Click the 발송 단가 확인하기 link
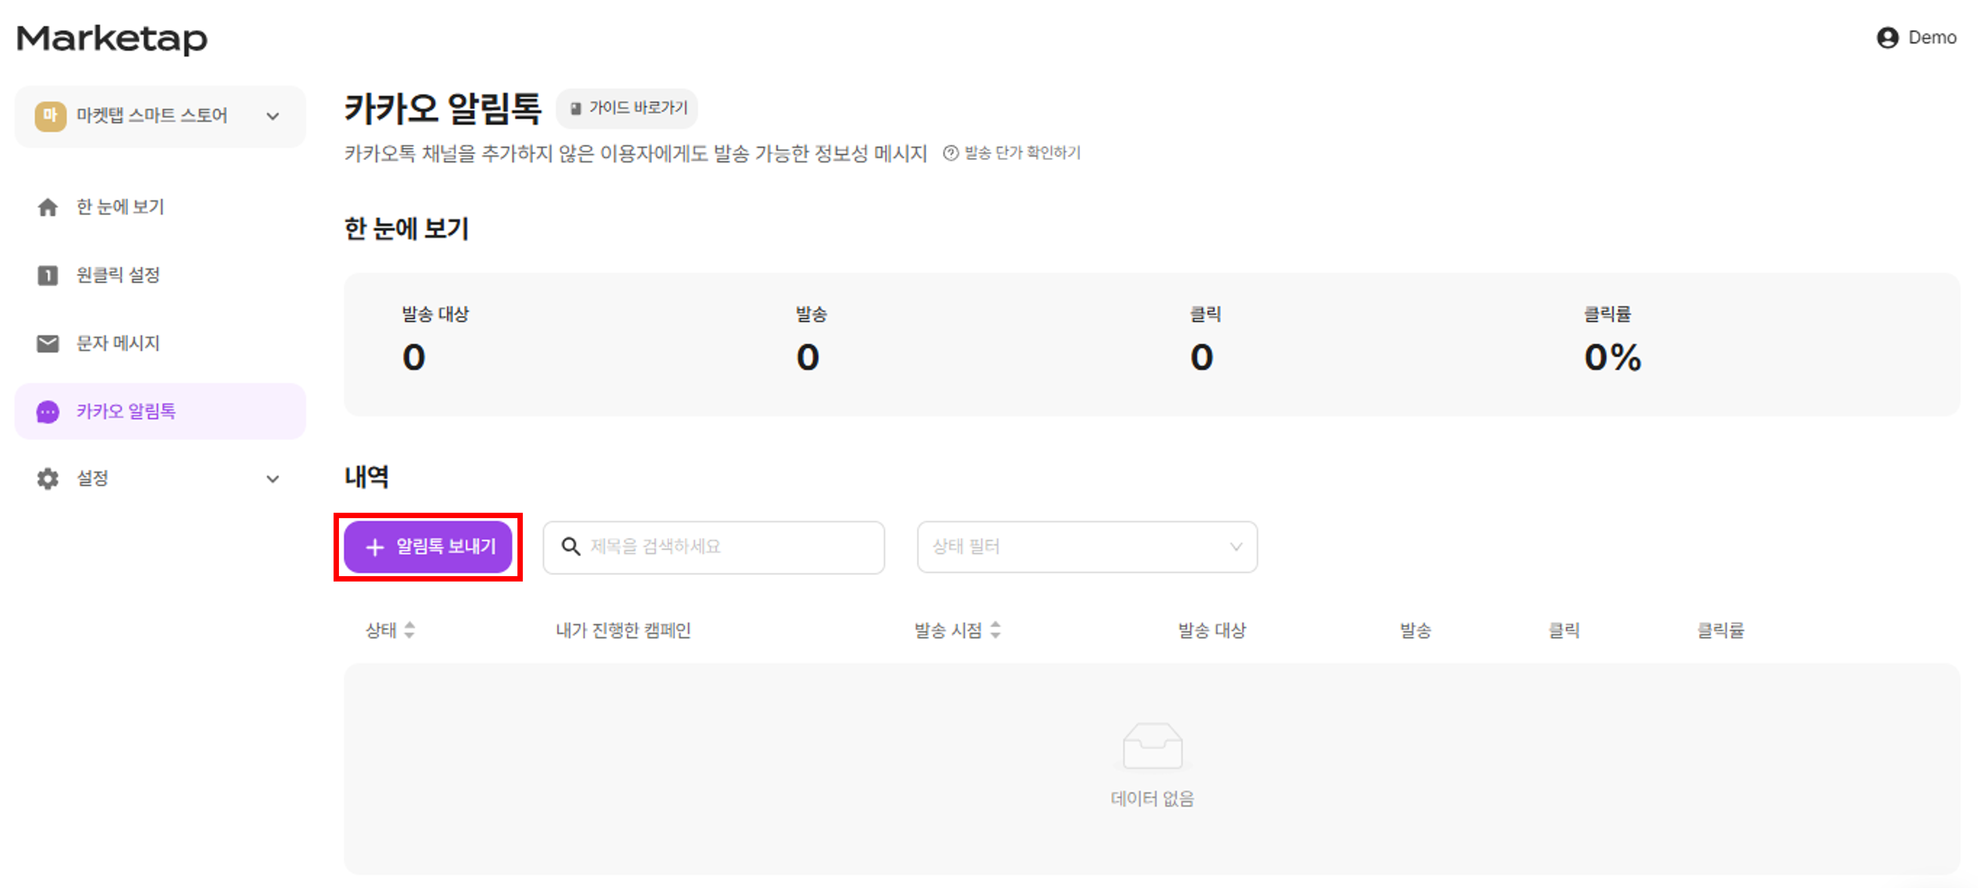Image resolution: width=1978 pixels, height=888 pixels. 1012,153
